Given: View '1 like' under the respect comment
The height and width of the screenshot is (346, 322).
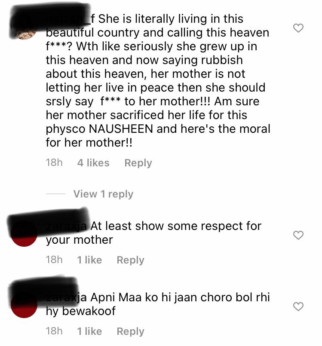Looking at the screenshot, I should (89, 260).
